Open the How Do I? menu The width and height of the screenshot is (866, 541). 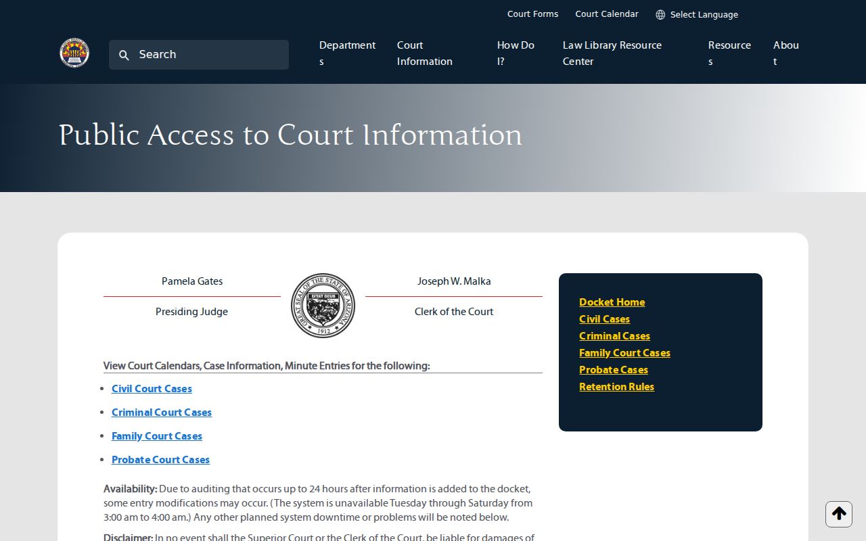tap(516, 53)
